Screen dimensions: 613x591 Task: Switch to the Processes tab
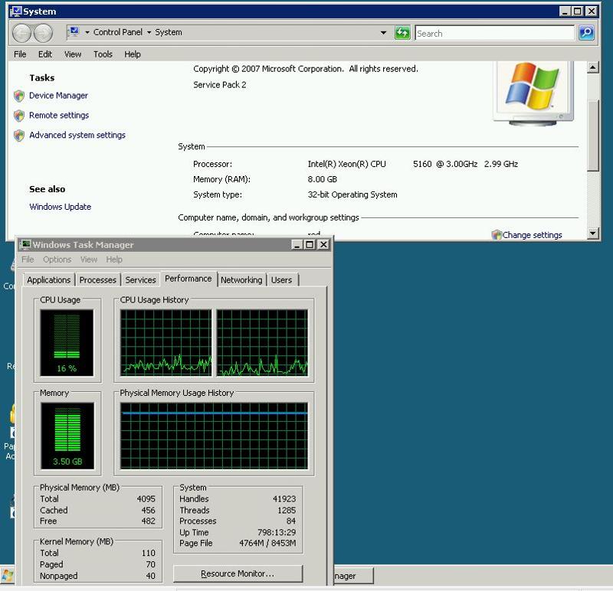point(98,280)
